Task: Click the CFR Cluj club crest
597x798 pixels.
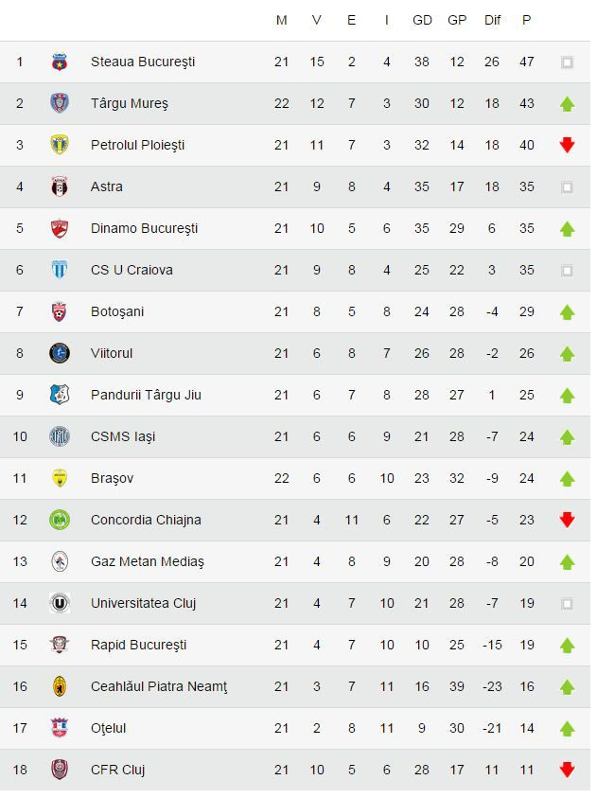Action: point(60,771)
